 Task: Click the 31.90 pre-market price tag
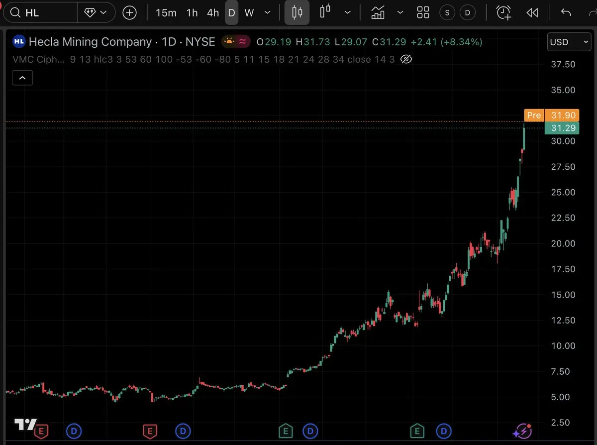click(562, 115)
